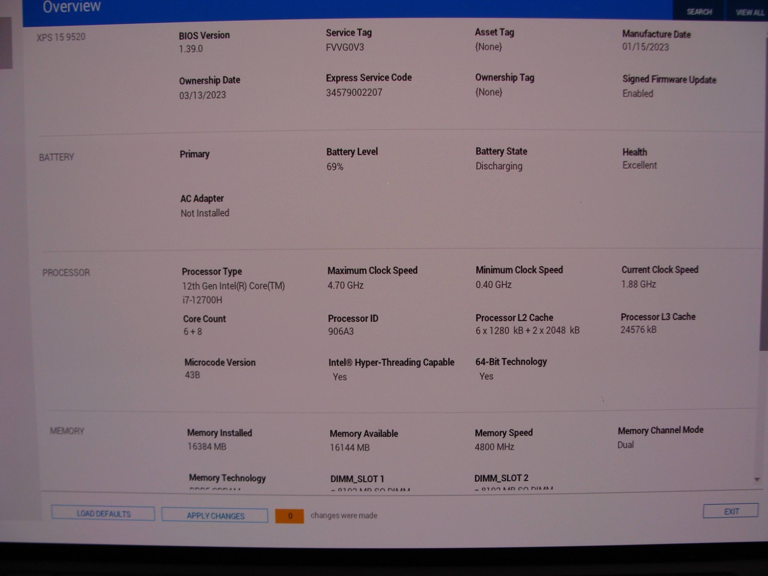Select the PROCESSOR section label

(x=66, y=273)
